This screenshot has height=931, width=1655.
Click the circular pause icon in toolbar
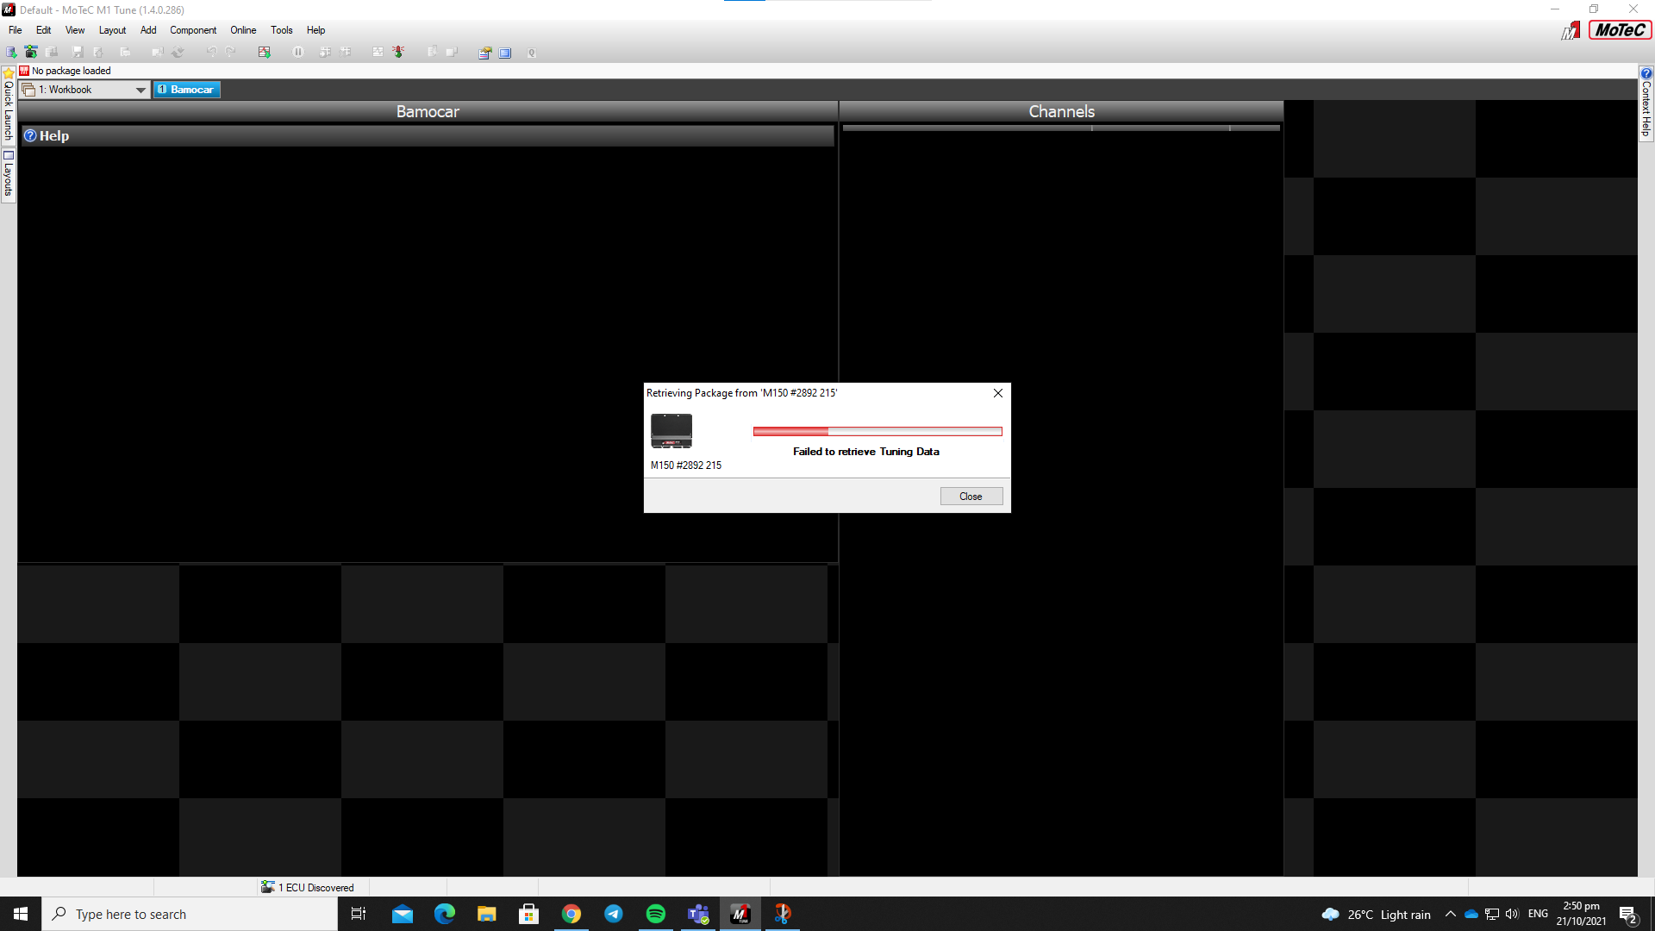298,53
